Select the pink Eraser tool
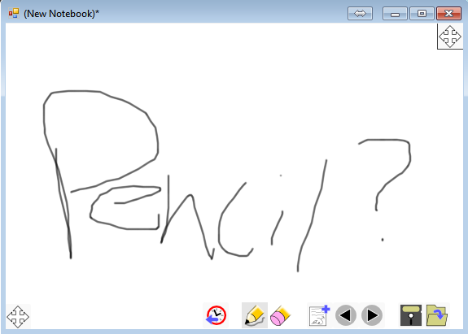Viewport: 468px width, 334px height. click(x=281, y=315)
